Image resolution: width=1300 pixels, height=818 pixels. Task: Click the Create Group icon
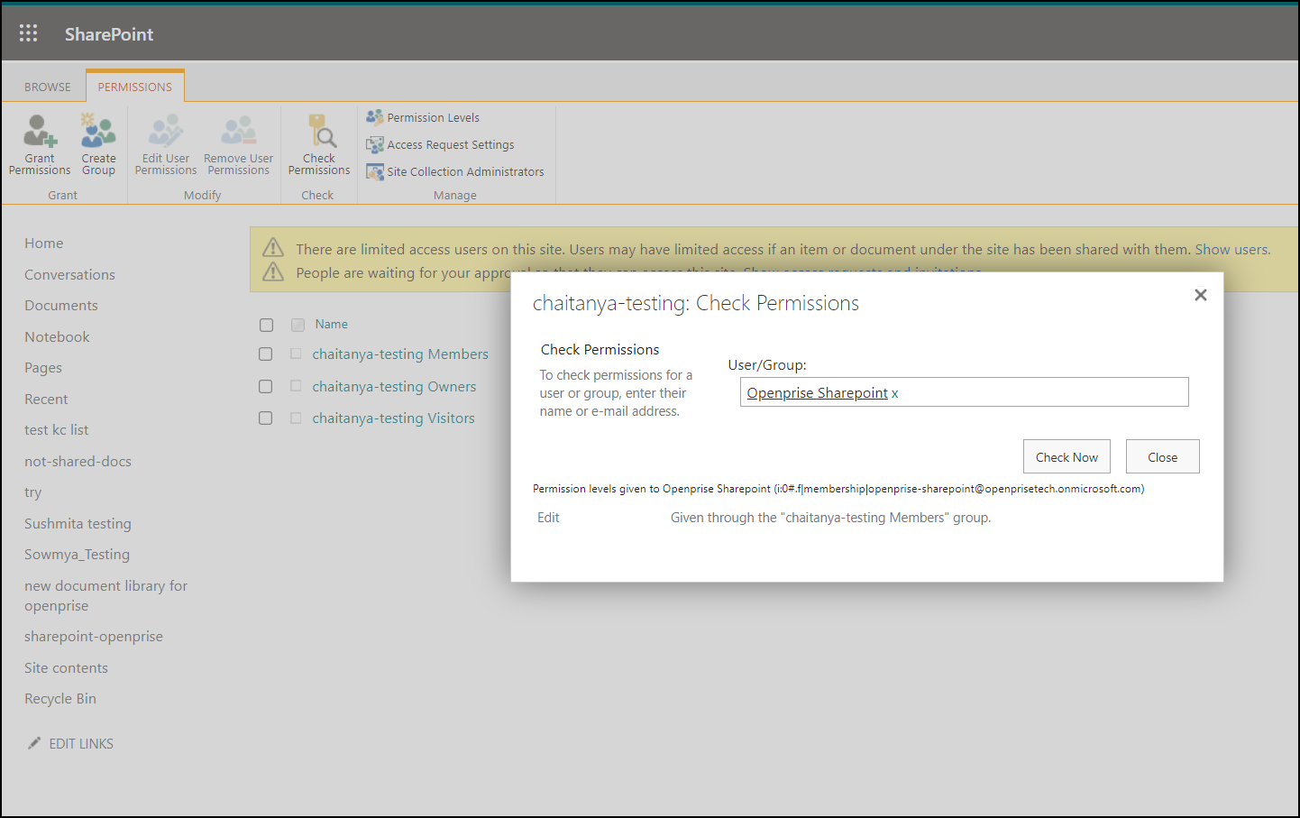click(x=98, y=131)
